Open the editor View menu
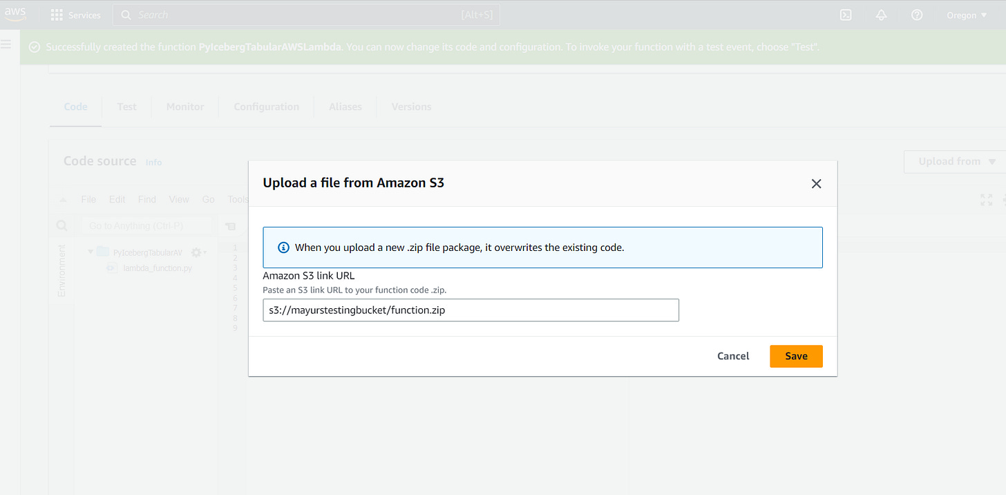The image size is (1006, 495). [179, 199]
